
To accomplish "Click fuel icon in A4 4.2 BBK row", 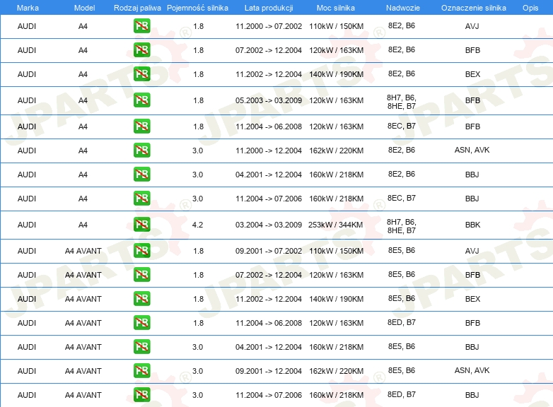I will (x=141, y=225).
